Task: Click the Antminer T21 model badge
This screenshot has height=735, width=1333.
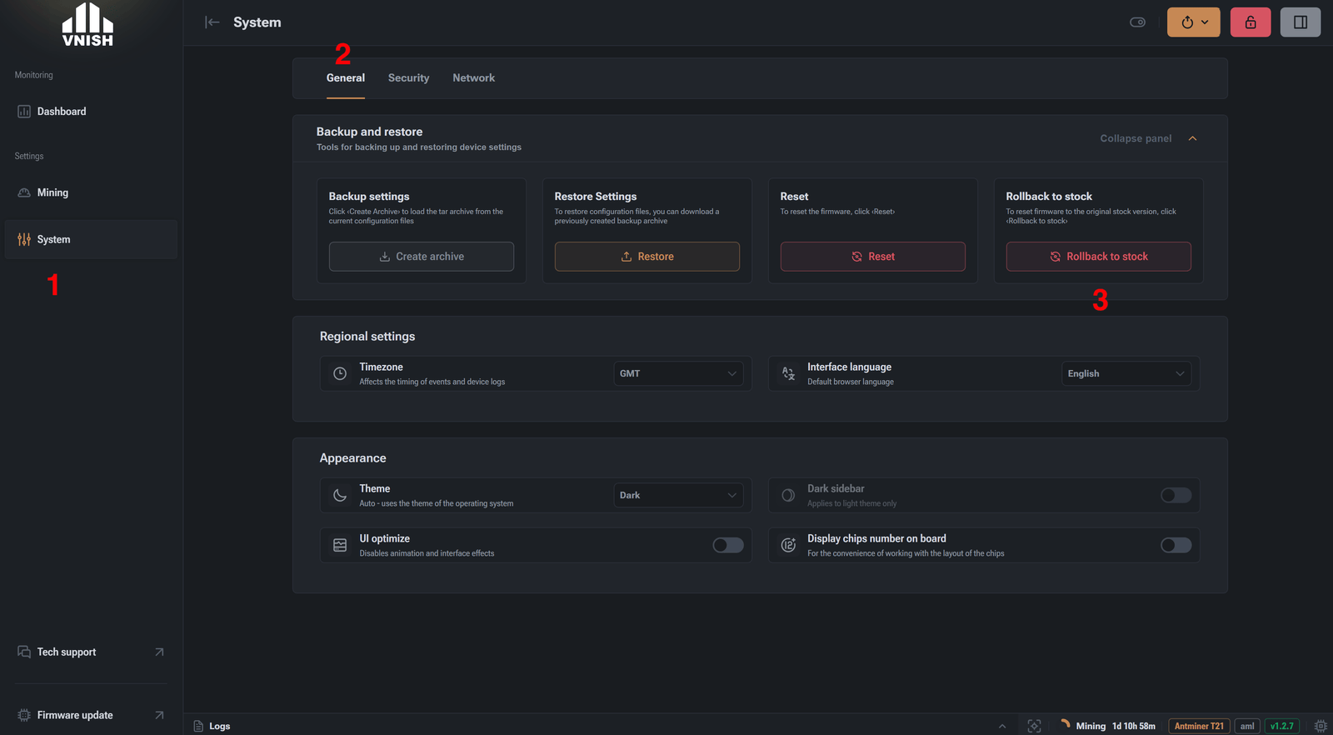Action: tap(1199, 726)
